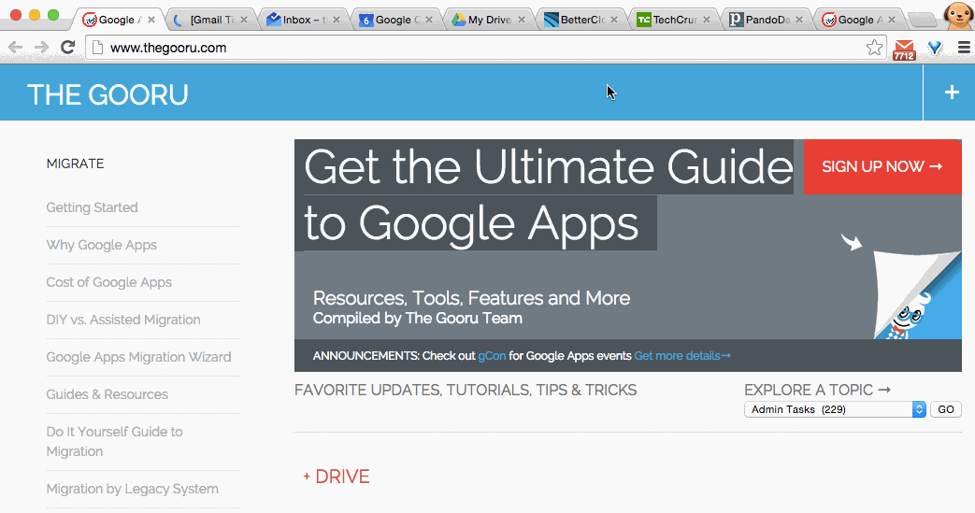Open the Chrome hamburger menu

point(964,48)
